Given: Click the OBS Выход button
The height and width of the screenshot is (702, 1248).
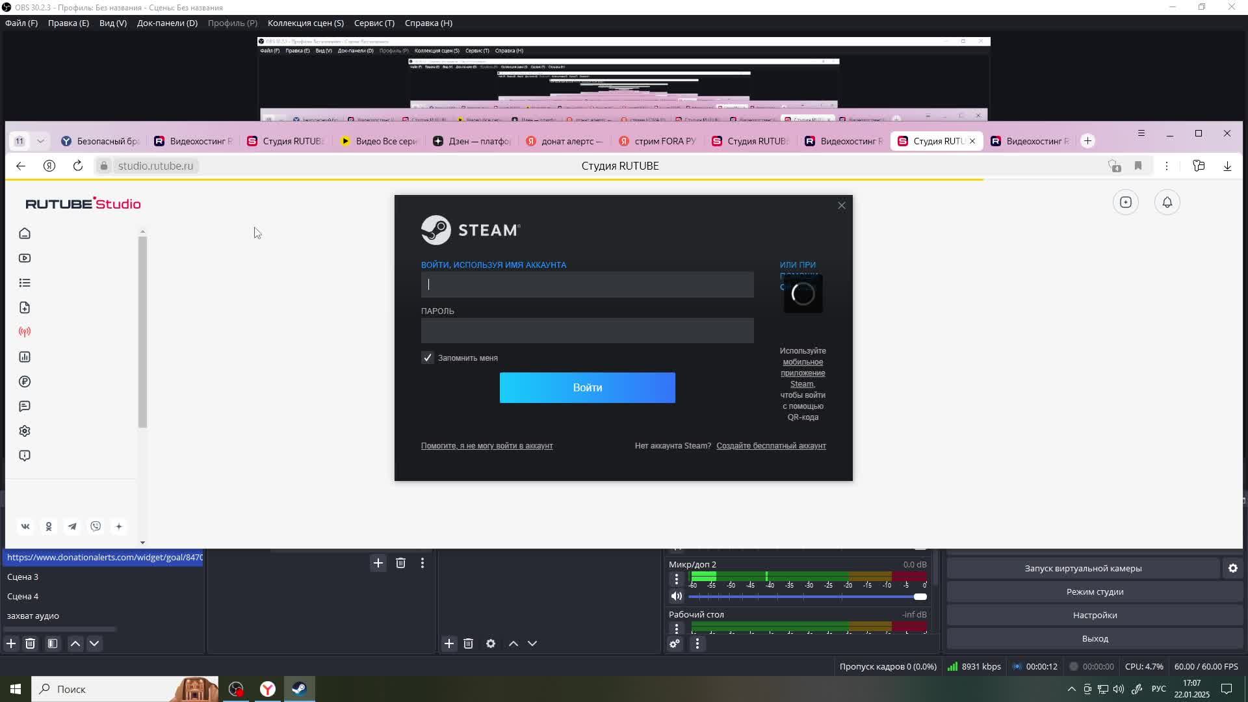Looking at the screenshot, I should point(1095,638).
